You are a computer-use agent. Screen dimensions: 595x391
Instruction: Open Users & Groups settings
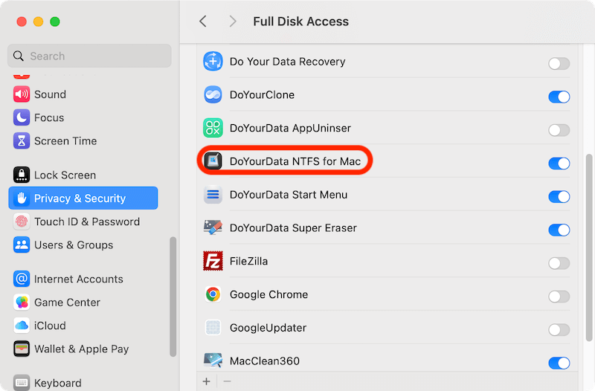point(74,245)
